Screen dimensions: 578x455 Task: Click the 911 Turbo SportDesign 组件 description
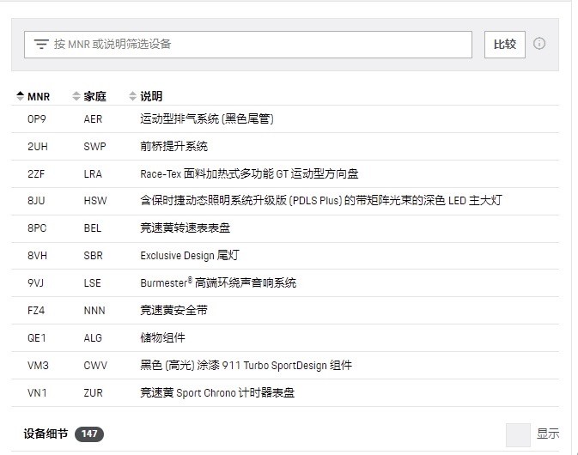pos(246,366)
